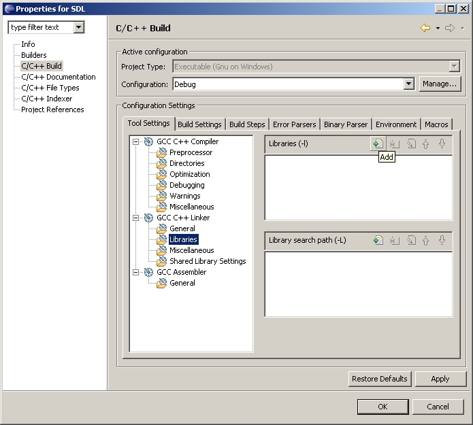
Task: Click the Shared Library Settings folder icon
Action: (x=162, y=261)
